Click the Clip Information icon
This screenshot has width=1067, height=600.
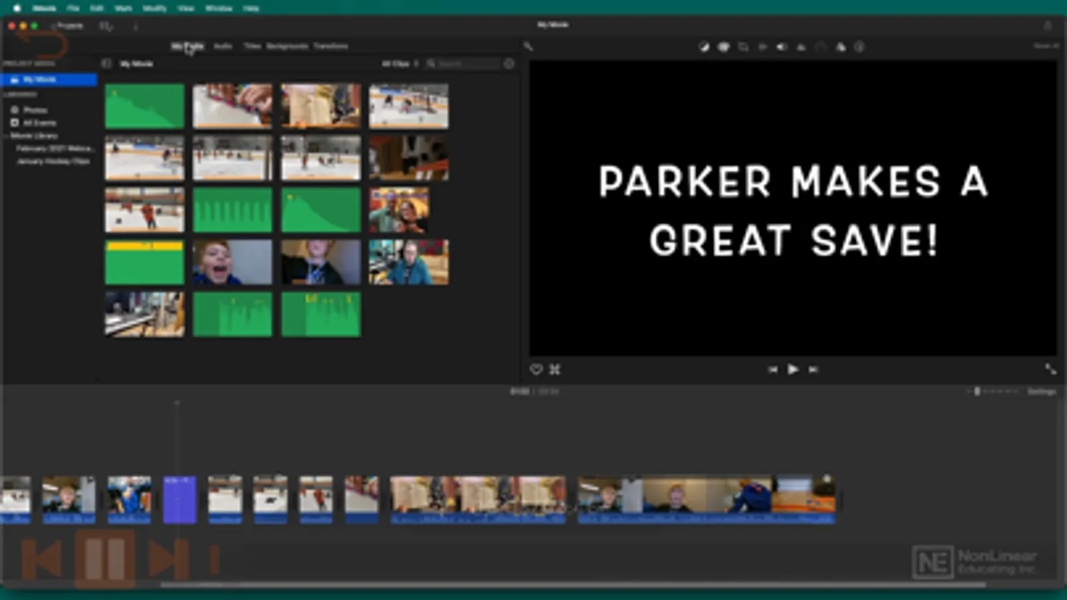pos(859,47)
